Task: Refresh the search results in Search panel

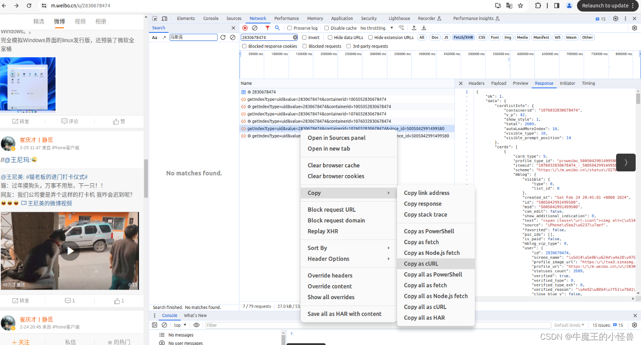Action: 223,37
